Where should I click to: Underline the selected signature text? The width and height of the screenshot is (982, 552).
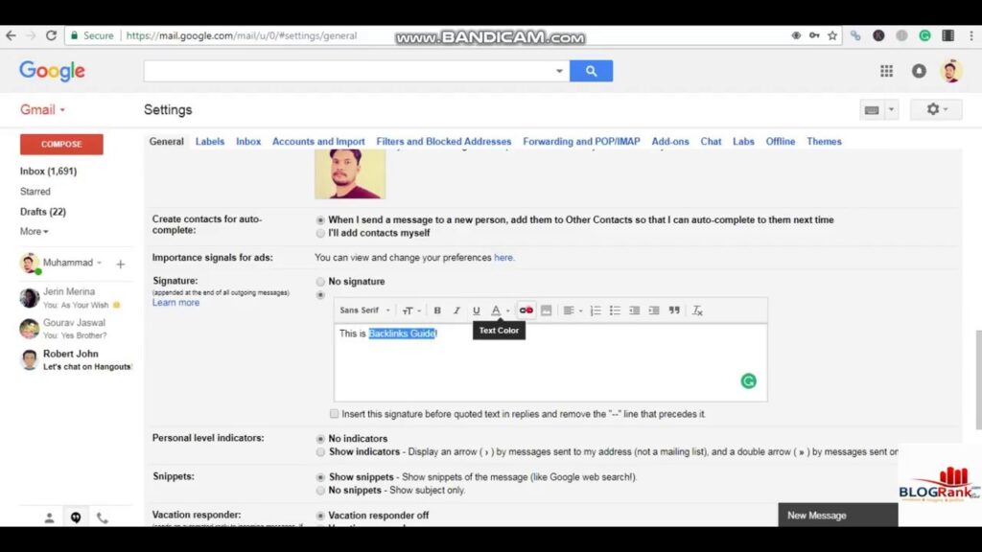coord(476,310)
